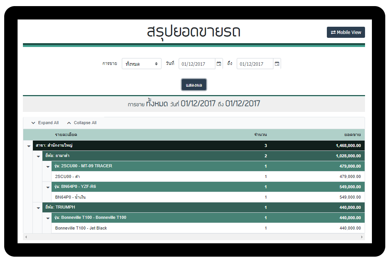The height and width of the screenshot is (262, 391).
Task: Open calendar picker for end date
Action: pyautogui.click(x=277, y=64)
